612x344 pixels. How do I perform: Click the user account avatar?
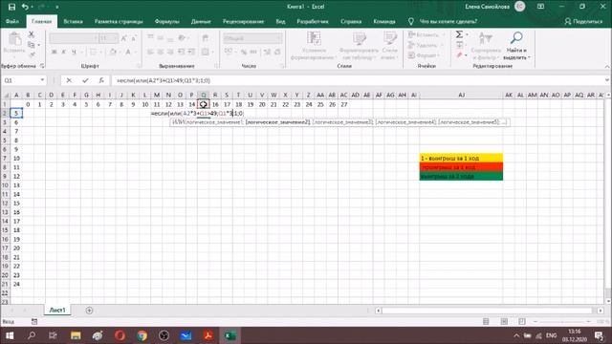coord(519,7)
